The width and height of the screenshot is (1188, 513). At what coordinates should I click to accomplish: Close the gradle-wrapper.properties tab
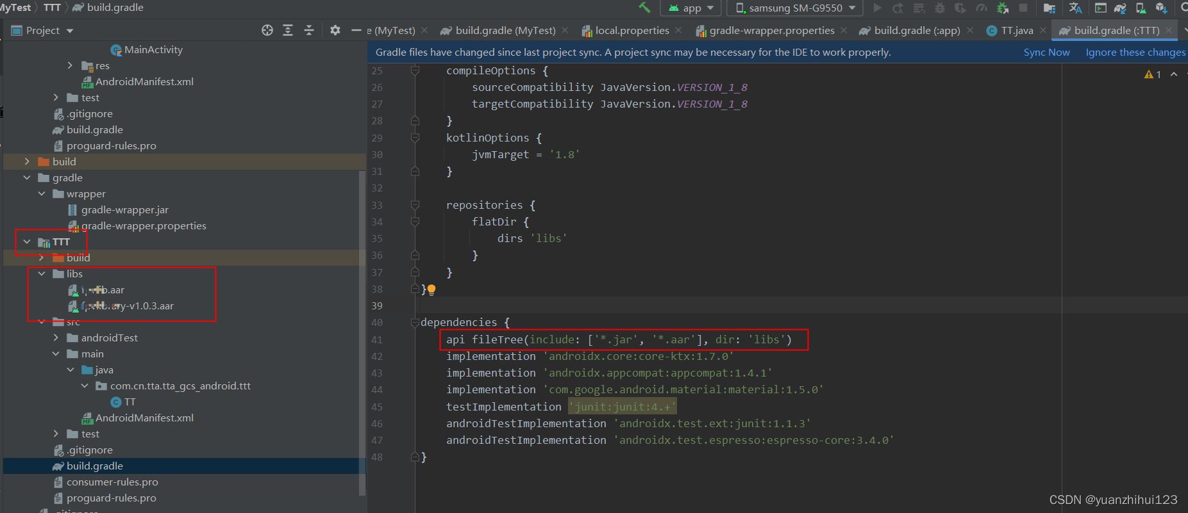[844, 30]
